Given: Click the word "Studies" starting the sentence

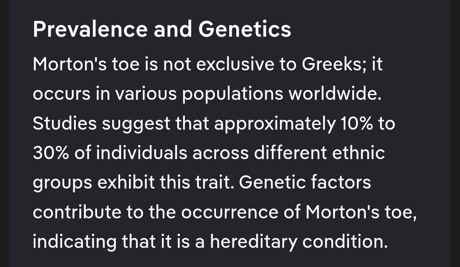Looking at the screenshot, I should pyautogui.click(x=64, y=124).
